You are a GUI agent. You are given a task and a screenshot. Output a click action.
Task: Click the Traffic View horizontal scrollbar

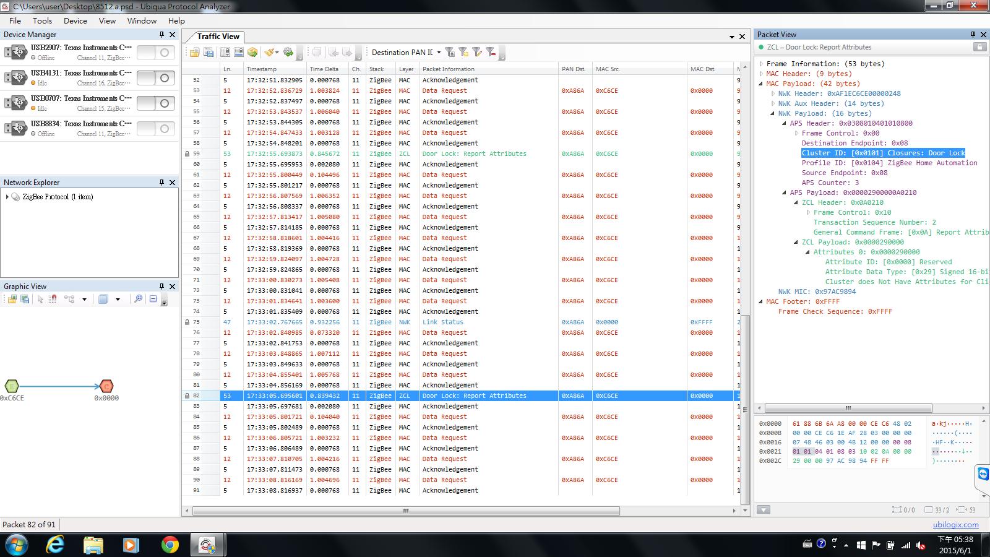click(406, 511)
